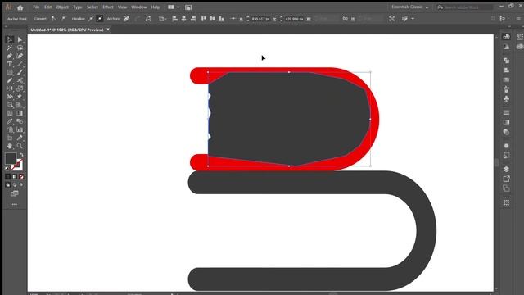This screenshot has width=524, height=295.
Task: Select the Hand tool
Action: click(9, 146)
